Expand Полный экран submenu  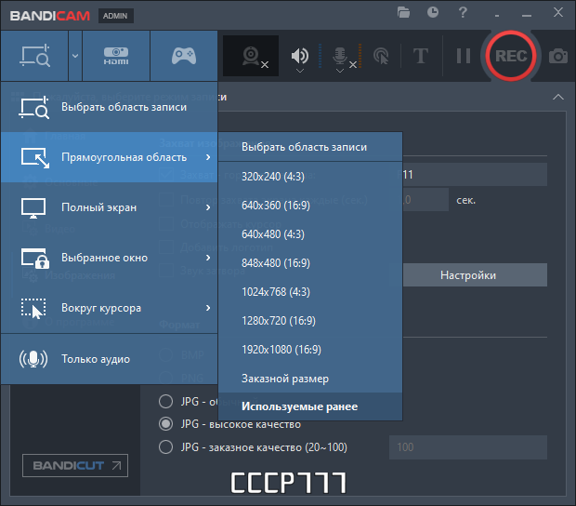109,207
